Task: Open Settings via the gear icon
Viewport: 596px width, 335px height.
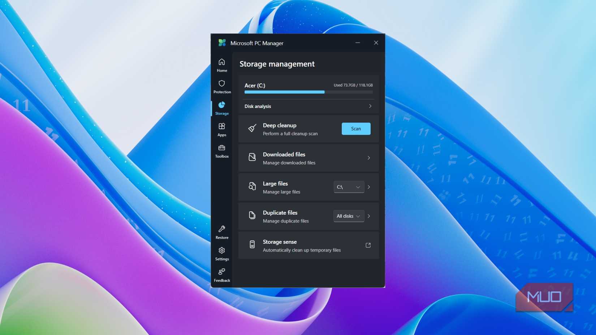Action: (221, 251)
